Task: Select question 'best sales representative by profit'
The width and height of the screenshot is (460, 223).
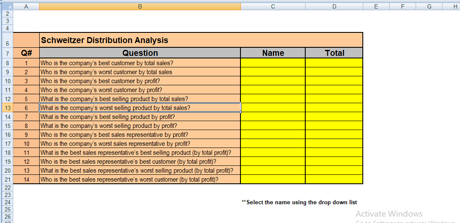Action: tap(140, 135)
